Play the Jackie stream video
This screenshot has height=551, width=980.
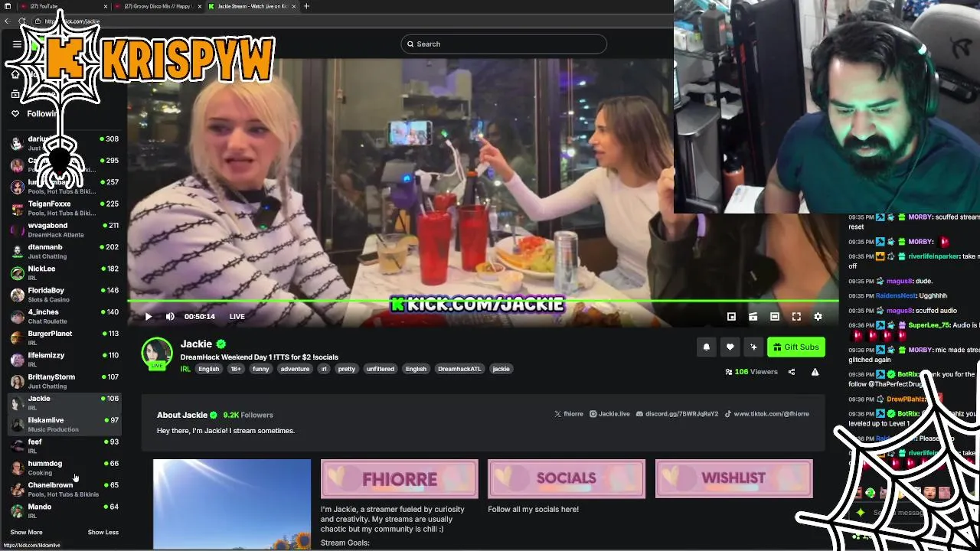[149, 317]
